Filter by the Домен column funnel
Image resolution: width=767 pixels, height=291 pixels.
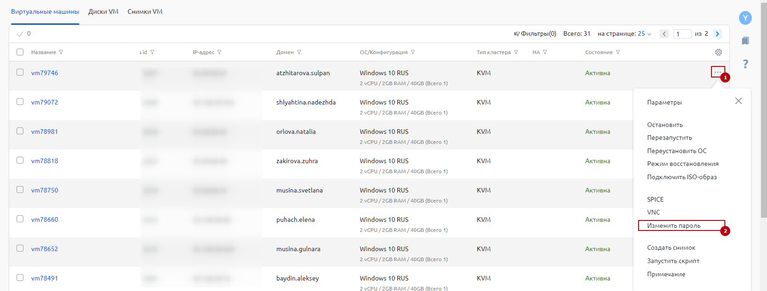point(299,52)
